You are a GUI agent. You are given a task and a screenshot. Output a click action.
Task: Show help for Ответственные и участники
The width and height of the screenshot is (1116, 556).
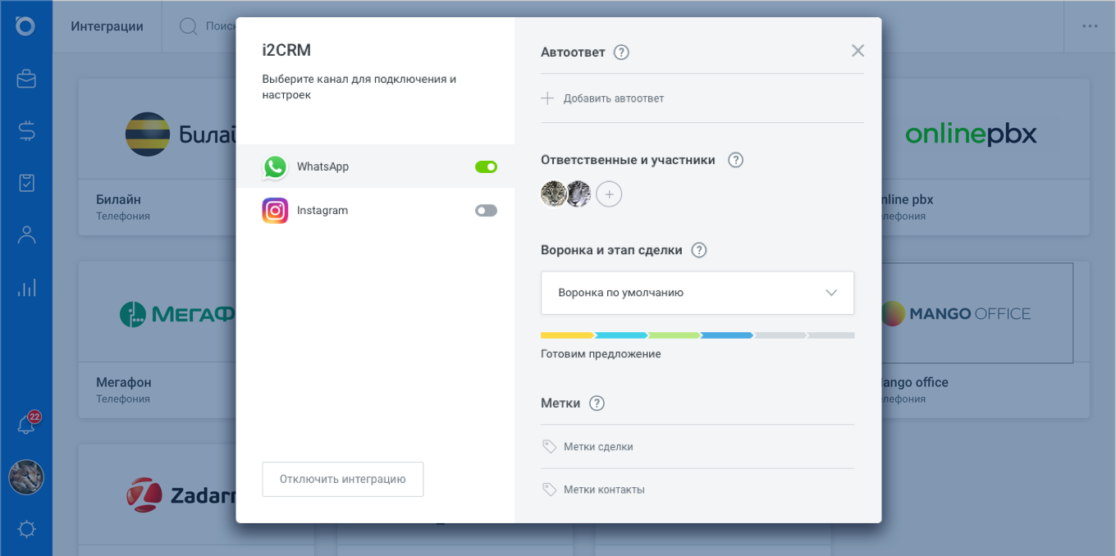click(735, 160)
